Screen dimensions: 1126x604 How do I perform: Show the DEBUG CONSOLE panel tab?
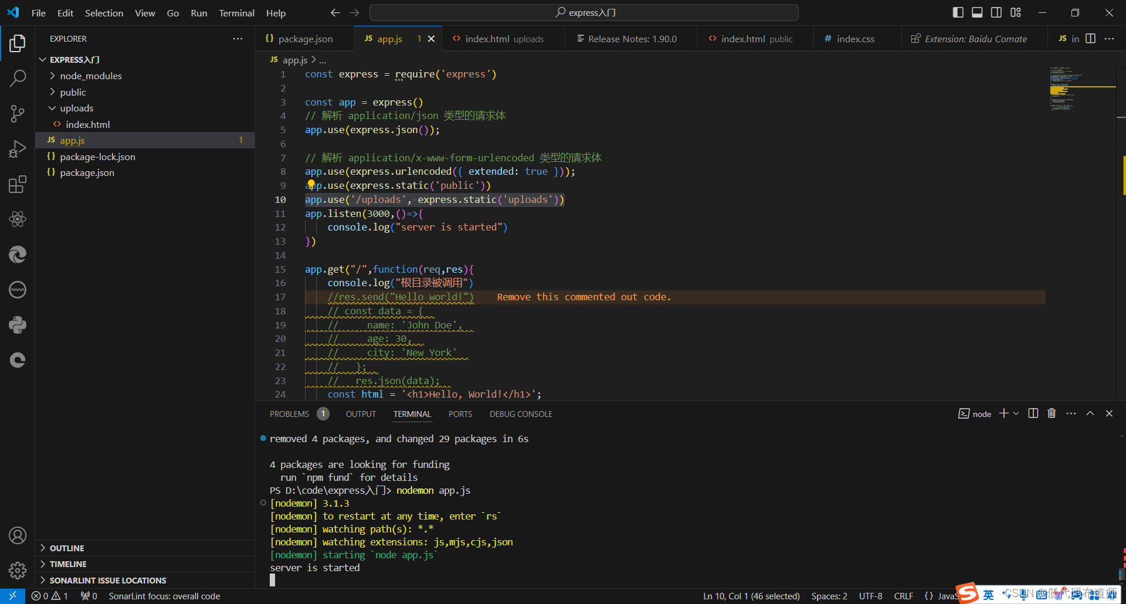point(521,414)
